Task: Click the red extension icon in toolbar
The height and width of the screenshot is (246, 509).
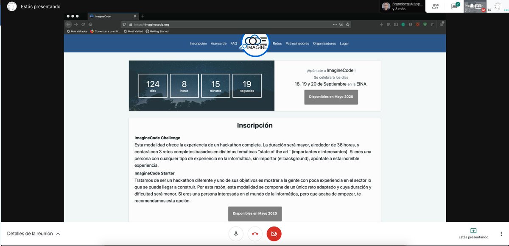Action: pyautogui.click(x=417, y=25)
